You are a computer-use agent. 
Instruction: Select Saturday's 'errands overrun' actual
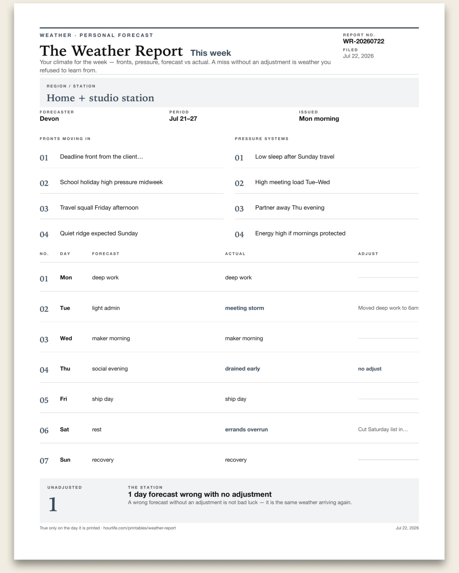tap(246, 429)
